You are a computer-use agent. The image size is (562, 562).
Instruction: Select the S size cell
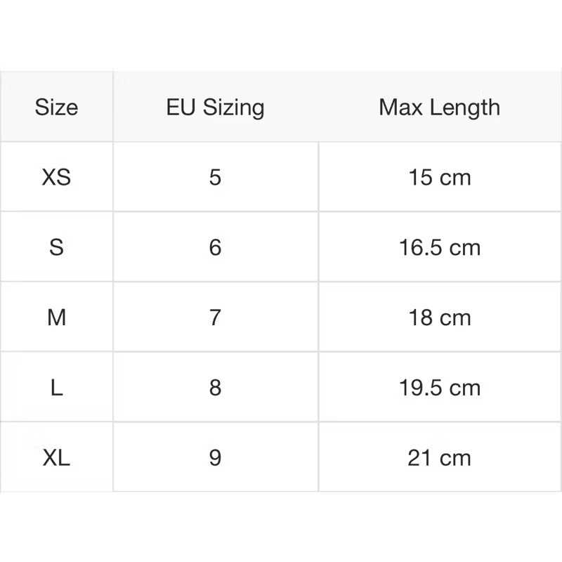(x=56, y=247)
